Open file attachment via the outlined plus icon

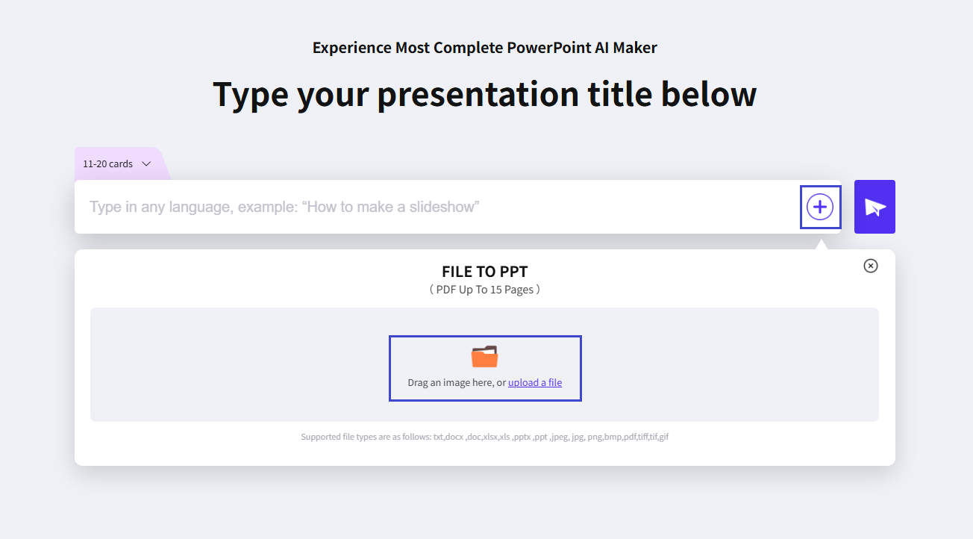(x=820, y=207)
